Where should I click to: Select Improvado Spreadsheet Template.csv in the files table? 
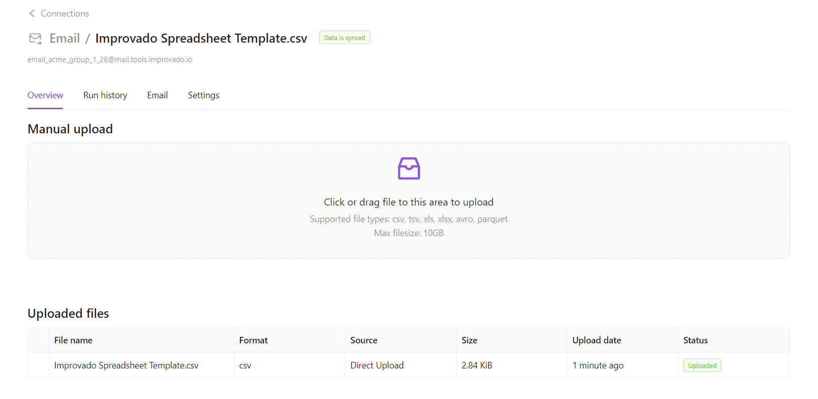(126, 365)
